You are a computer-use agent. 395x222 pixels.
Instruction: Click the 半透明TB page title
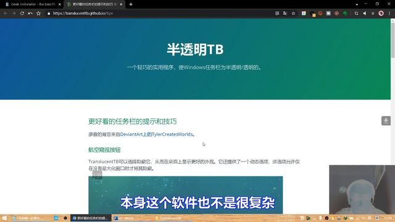pyautogui.click(x=195, y=49)
